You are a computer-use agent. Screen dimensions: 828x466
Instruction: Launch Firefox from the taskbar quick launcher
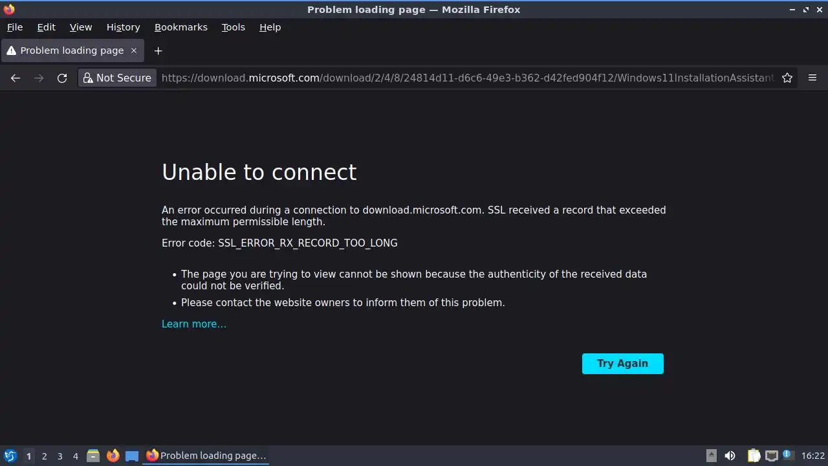click(x=113, y=456)
